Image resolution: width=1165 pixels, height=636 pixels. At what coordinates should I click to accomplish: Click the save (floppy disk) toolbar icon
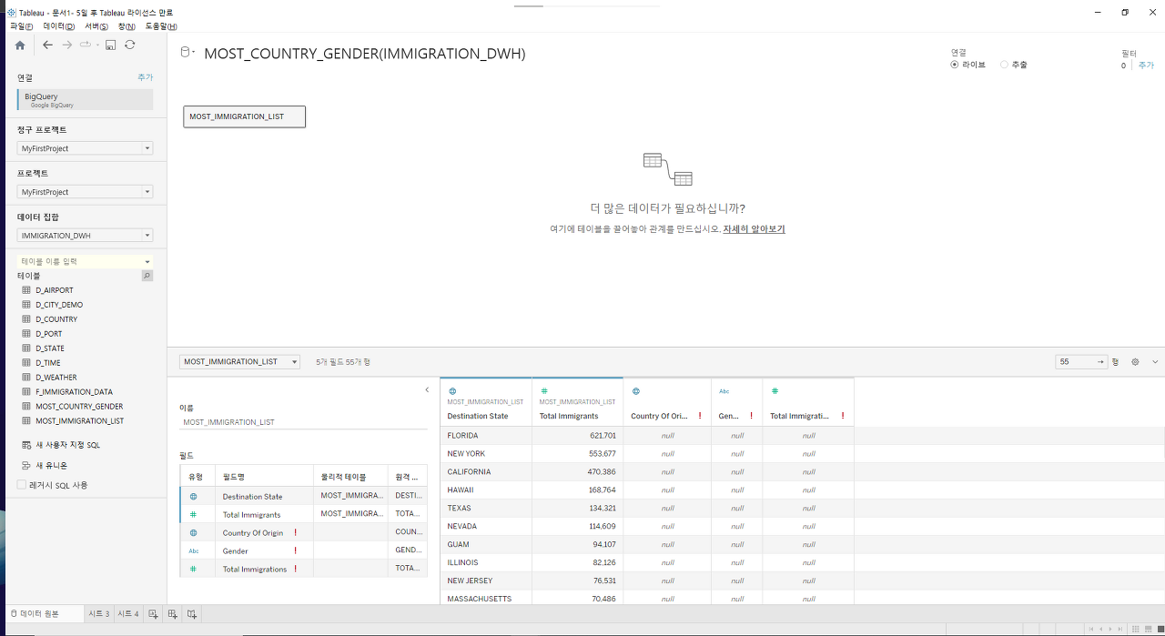coord(110,45)
